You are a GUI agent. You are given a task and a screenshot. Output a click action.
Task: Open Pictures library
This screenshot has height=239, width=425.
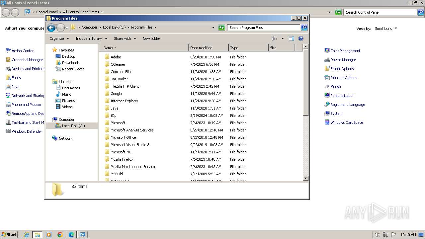click(68, 101)
